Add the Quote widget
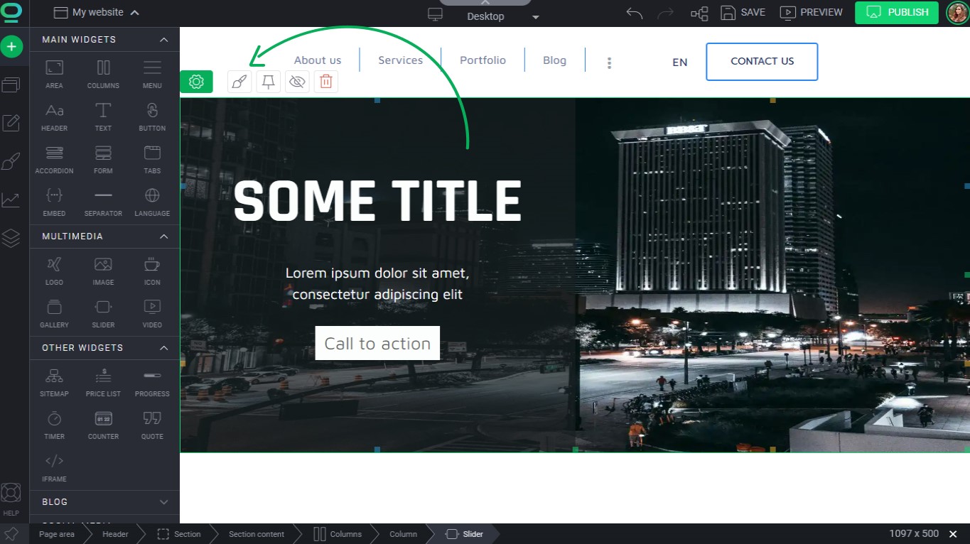970x544 pixels. 152,425
